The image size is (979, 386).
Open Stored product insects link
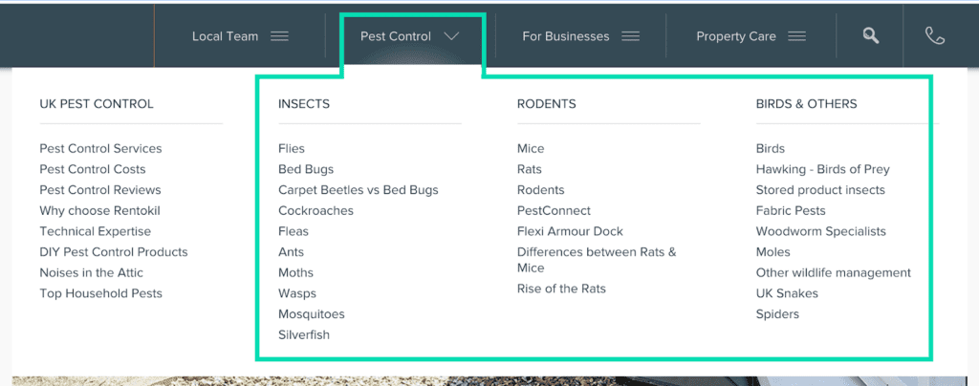[820, 189]
